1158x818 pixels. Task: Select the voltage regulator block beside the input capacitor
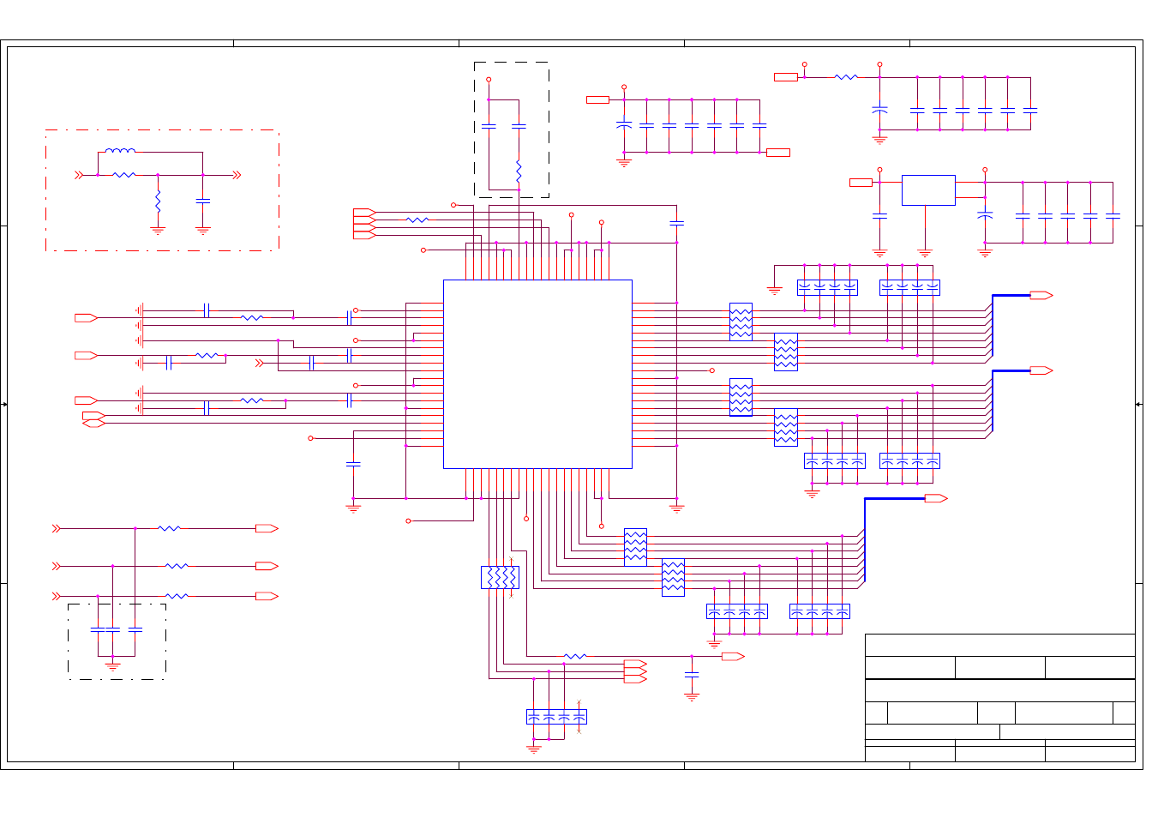pos(928,190)
